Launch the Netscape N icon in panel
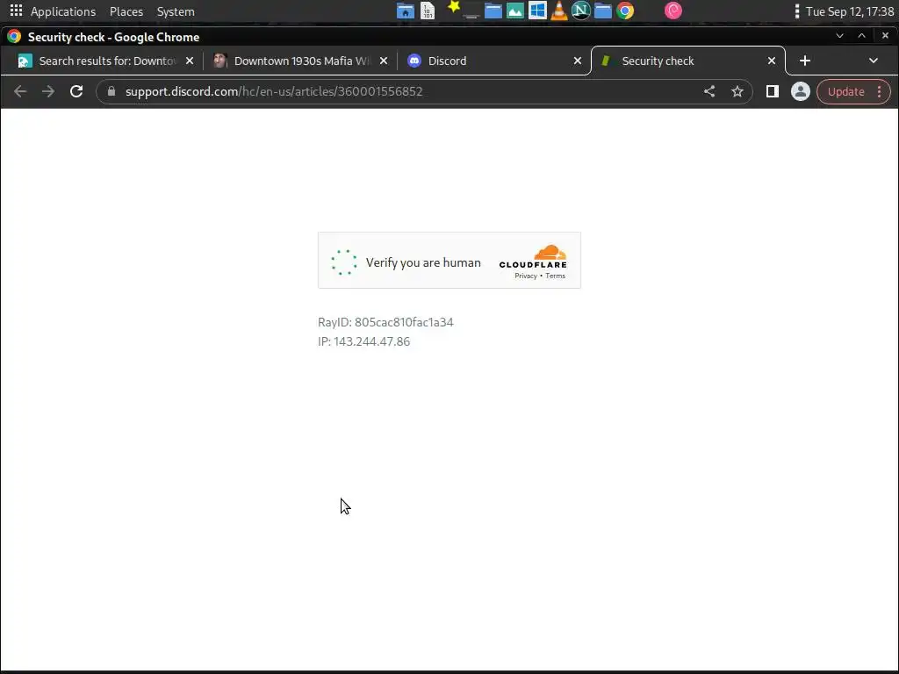Viewport: 899px width, 674px height. (581, 11)
